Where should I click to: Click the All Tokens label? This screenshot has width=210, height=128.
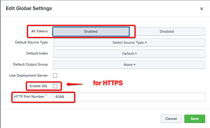39,31
